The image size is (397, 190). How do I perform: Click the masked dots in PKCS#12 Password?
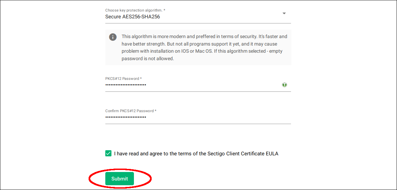pyautogui.click(x=126, y=85)
